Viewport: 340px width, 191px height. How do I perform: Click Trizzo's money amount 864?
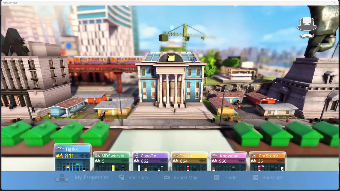click(184, 161)
